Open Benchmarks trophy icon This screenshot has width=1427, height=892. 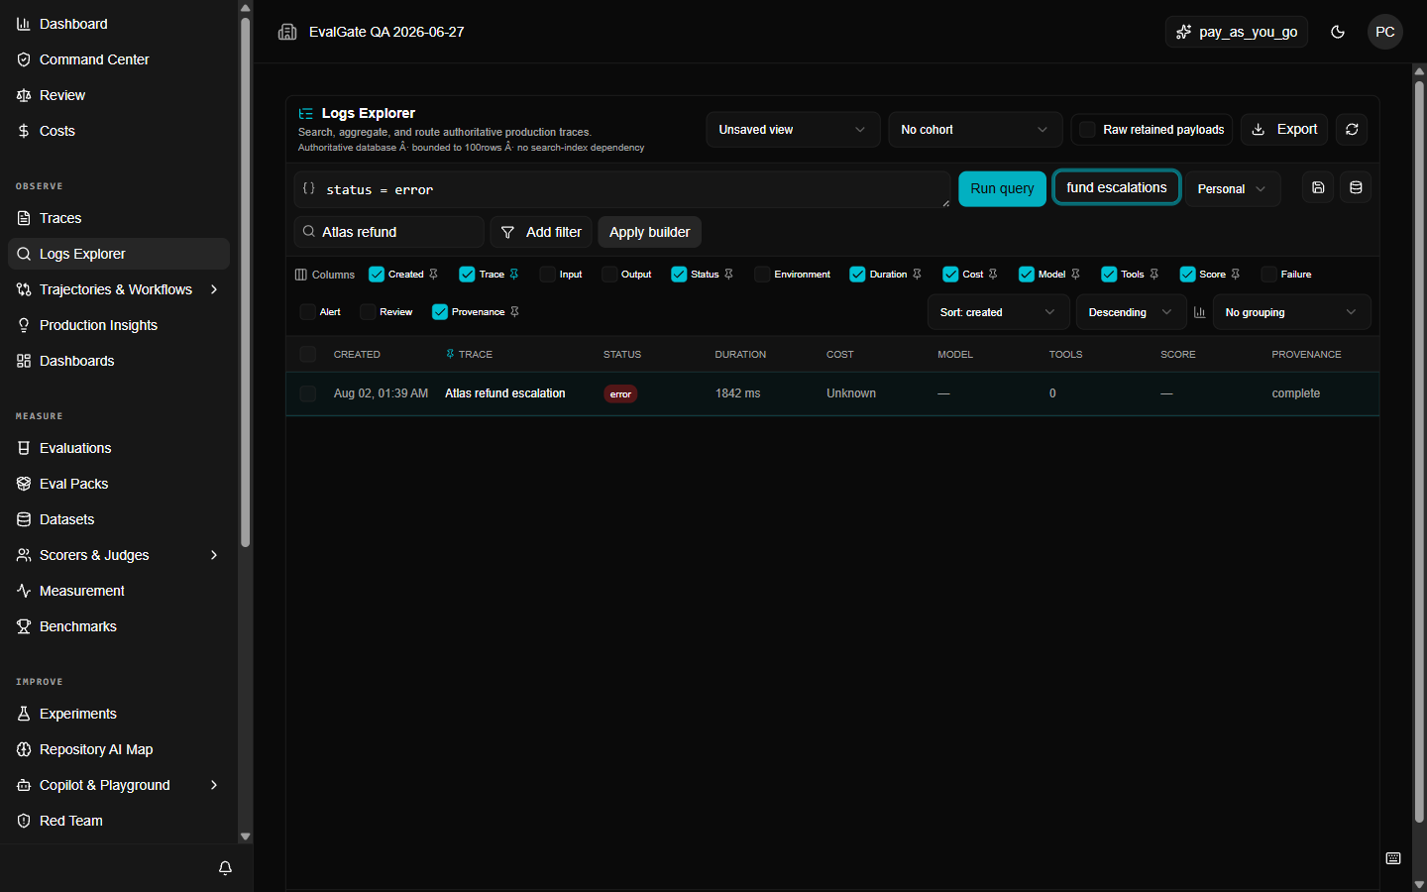click(x=24, y=626)
